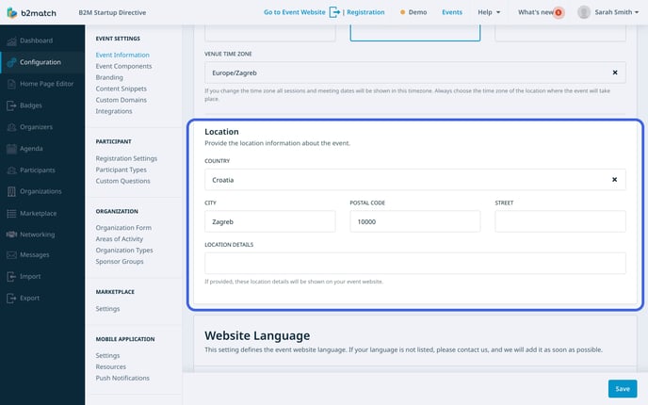Click the Location Details text field
The image size is (648, 405).
[x=414, y=264]
